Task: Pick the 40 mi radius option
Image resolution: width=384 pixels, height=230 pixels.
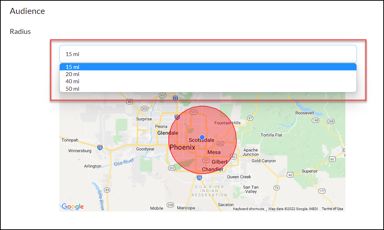Action: (208, 81)
